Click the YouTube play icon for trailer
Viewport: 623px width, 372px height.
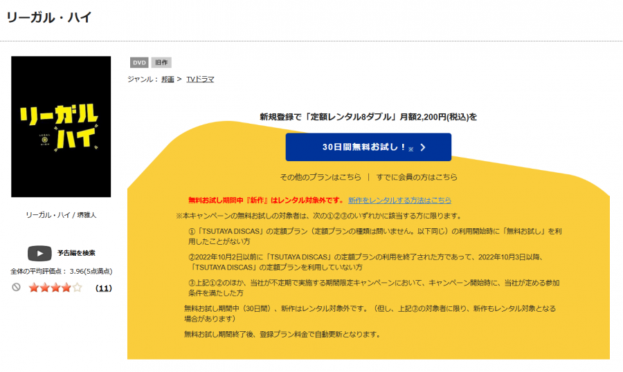coord(39,253)
